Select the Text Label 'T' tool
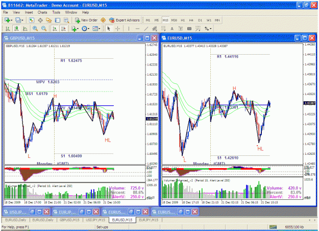Viewport: 319px width, 231px height. pos(181,29)
